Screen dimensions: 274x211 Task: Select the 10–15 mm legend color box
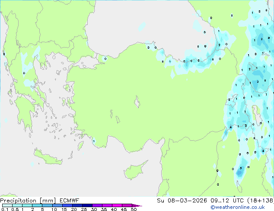57,205
